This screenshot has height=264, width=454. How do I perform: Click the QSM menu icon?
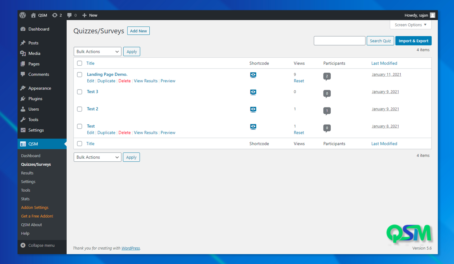(x=23, y=144)
